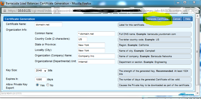Image resolution: width=201 pixels, height=99 pixels.
Task: Focus the Common Name text field
Action: [96, 34]
